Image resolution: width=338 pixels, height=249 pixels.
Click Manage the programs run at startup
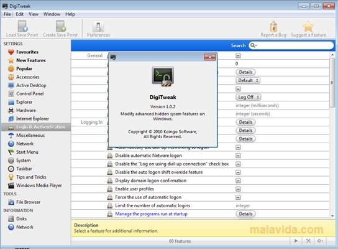point(152,214)
